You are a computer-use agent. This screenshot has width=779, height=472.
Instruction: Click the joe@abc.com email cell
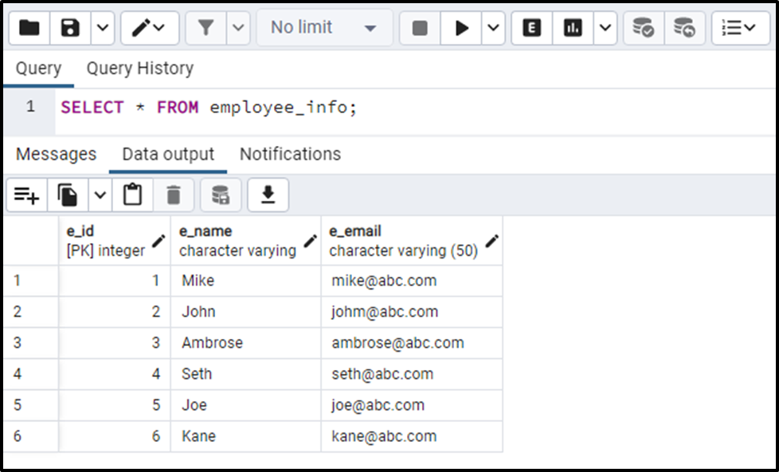(412, 405)
